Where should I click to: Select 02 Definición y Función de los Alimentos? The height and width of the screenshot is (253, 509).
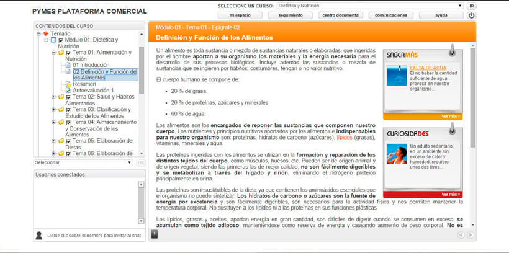pos(105,74)
